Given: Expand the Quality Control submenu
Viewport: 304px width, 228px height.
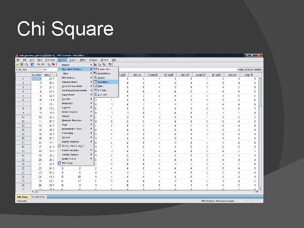Looking at the screenshot, I should pos(76,159).
